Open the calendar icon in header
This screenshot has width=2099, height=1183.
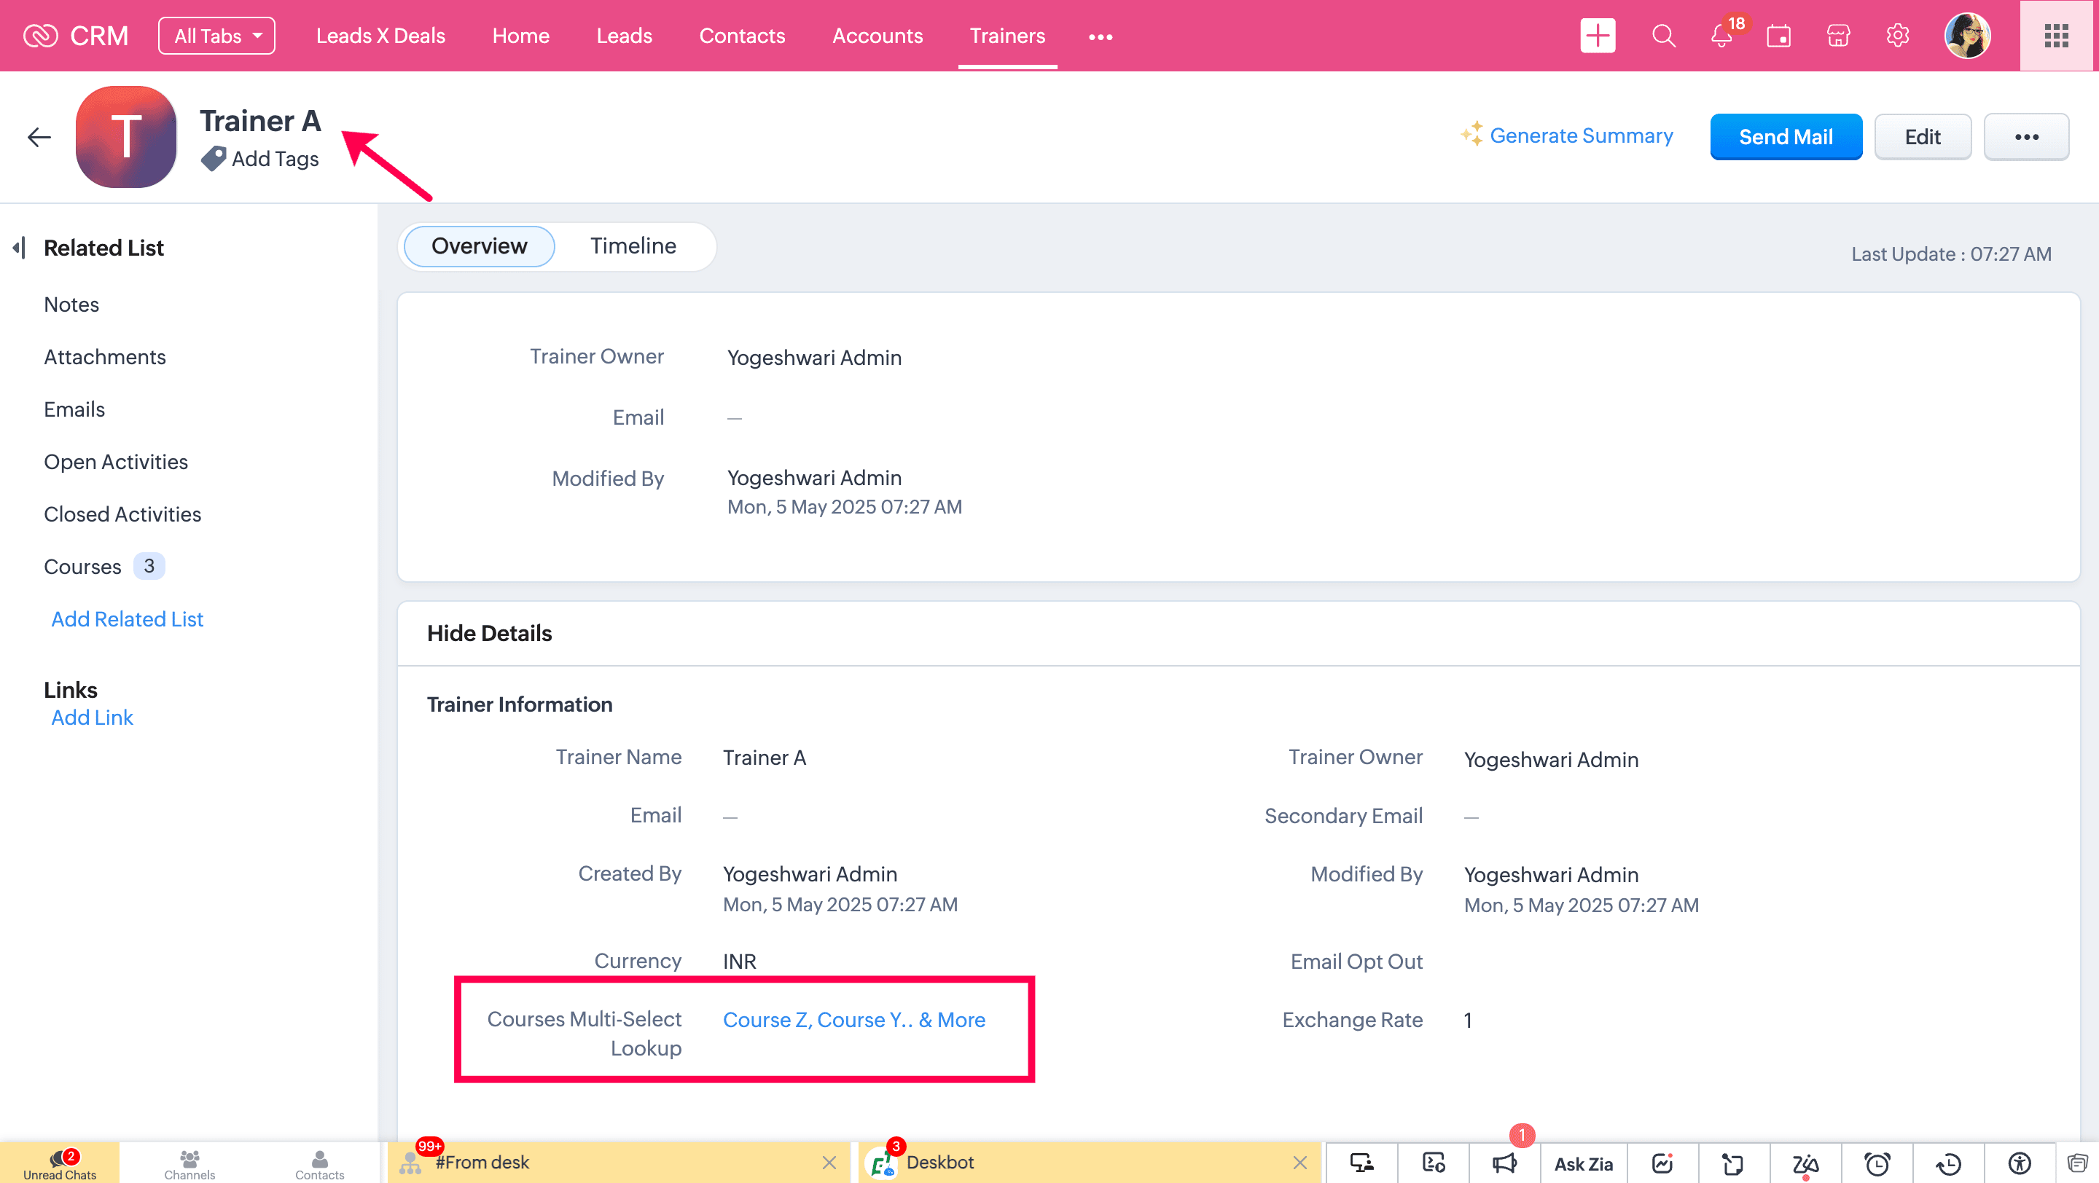coord(1779,36)
